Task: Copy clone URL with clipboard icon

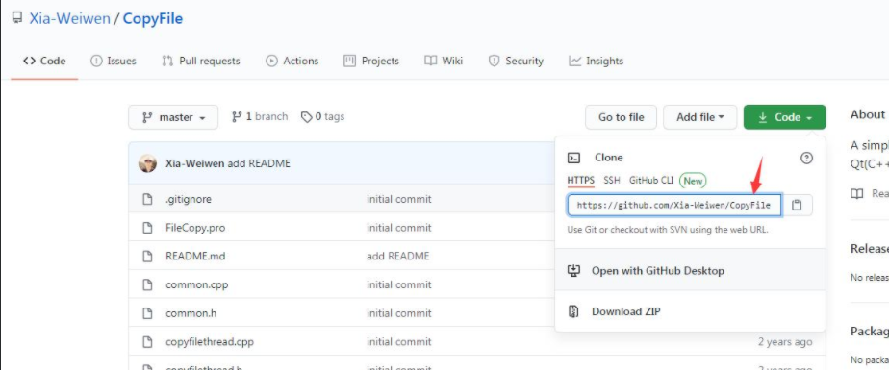Action: [x=798, y=205]
